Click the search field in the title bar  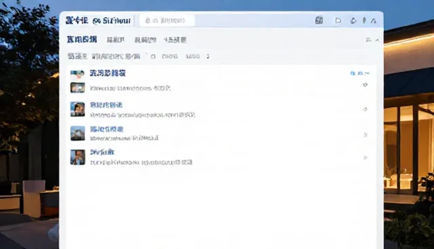coord(167,20)
